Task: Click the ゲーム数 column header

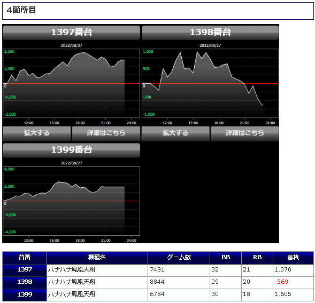Action: tap(179, 258)
